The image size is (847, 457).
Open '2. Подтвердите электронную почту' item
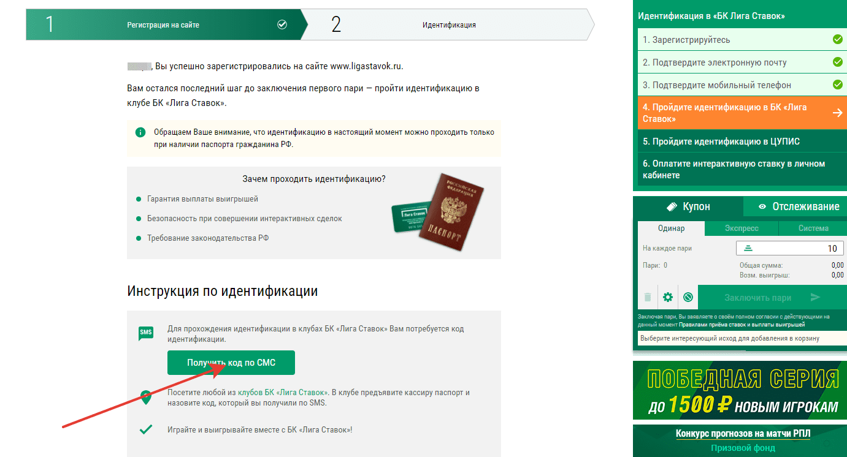(x=742, y=62)
